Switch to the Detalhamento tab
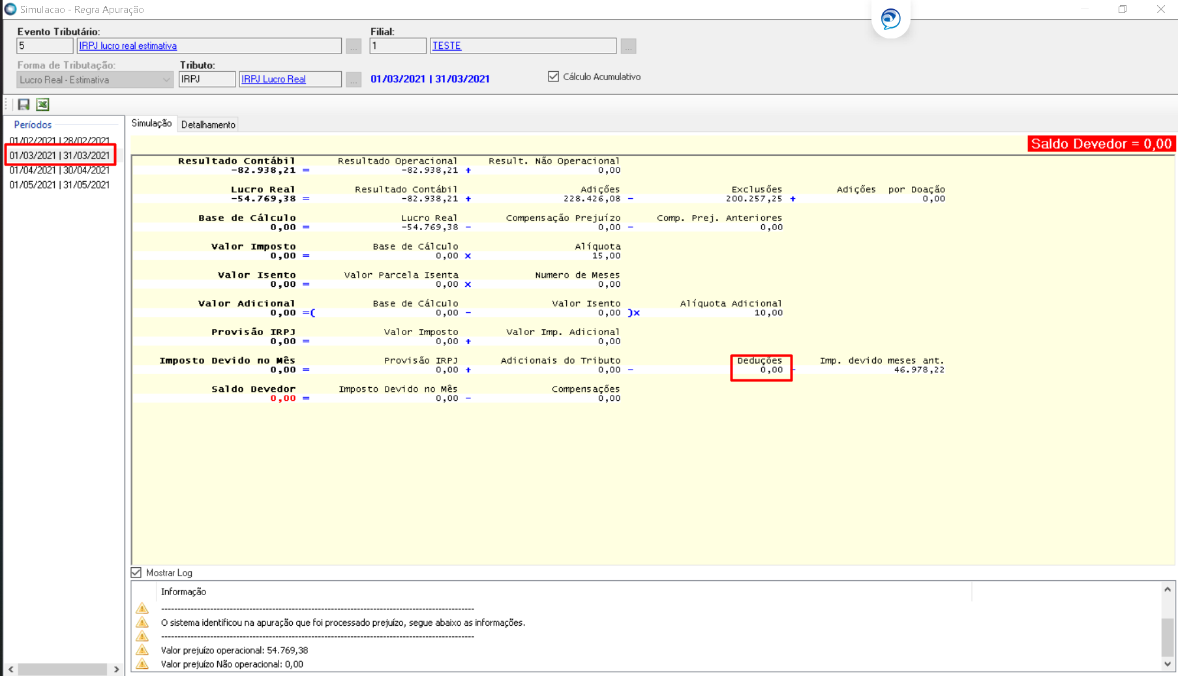The image size is (1178, 676). point(208,125)
